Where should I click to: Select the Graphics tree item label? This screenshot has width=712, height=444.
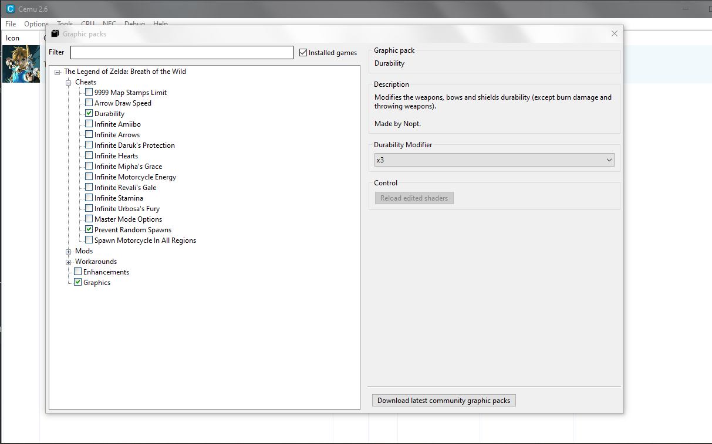[97, 282]
